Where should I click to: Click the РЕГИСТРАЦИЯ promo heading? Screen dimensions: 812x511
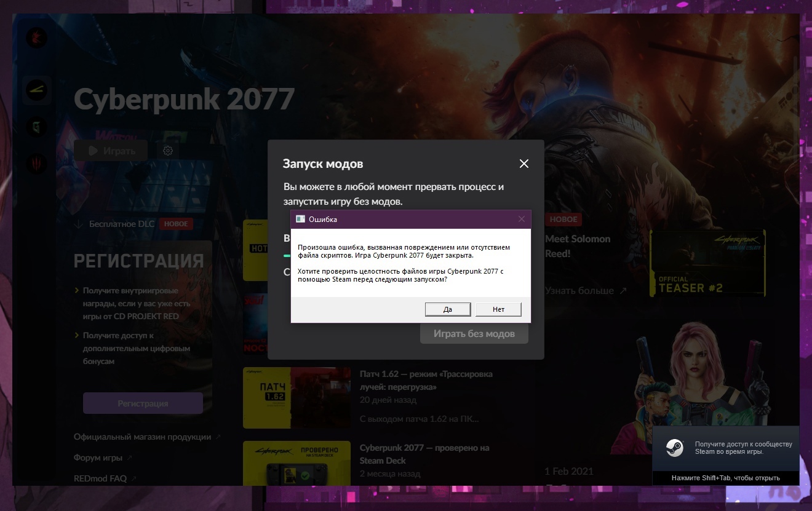pos(138,261)
